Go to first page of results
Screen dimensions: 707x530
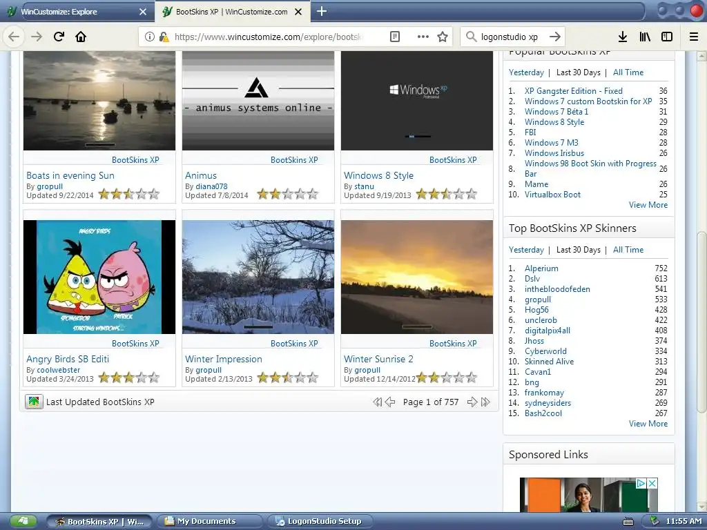[378, 402]
